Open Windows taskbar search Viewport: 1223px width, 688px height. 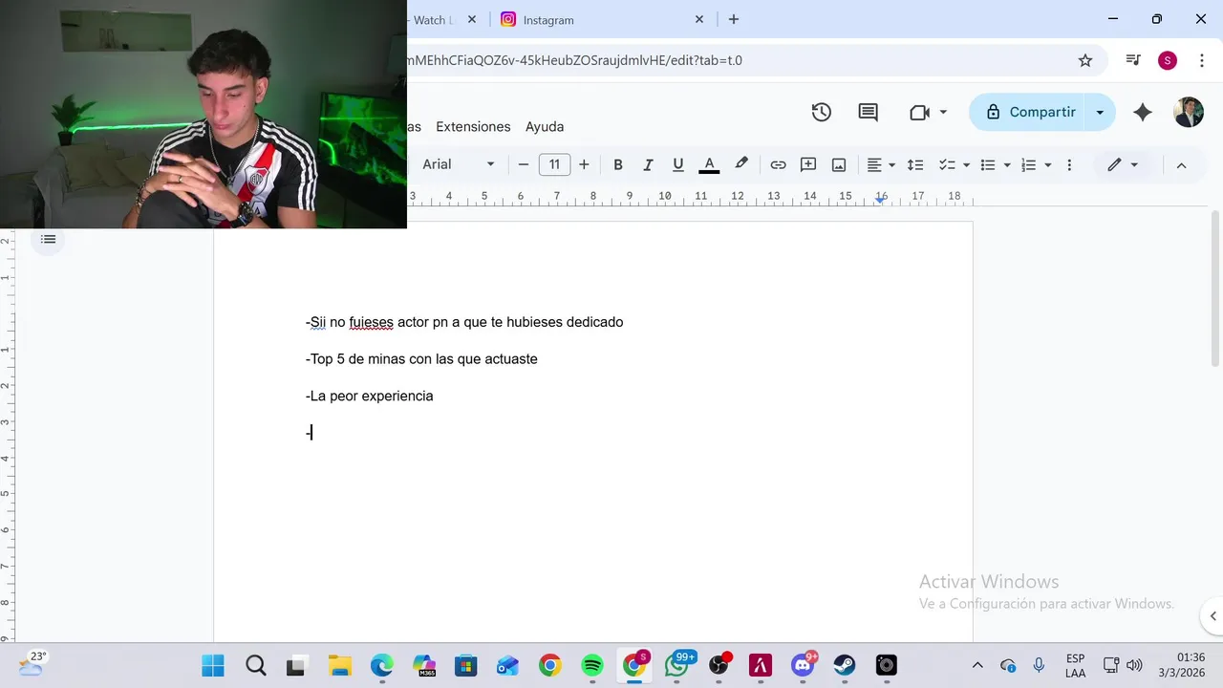(x=255, y=665)
